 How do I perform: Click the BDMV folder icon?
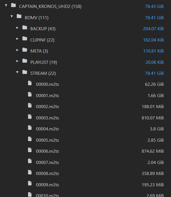19,17
